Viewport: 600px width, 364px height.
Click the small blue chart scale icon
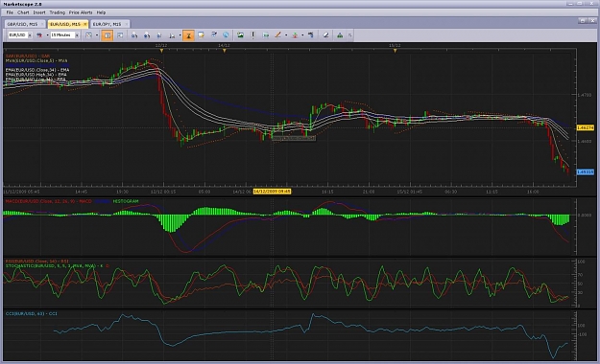point(159,35)
